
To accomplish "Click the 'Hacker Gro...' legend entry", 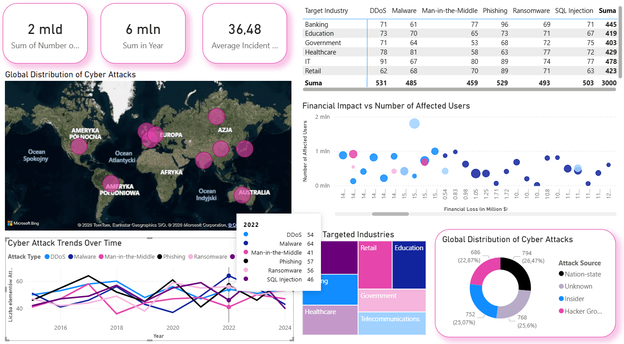I will pyautogui.click(x=580, y=311).
